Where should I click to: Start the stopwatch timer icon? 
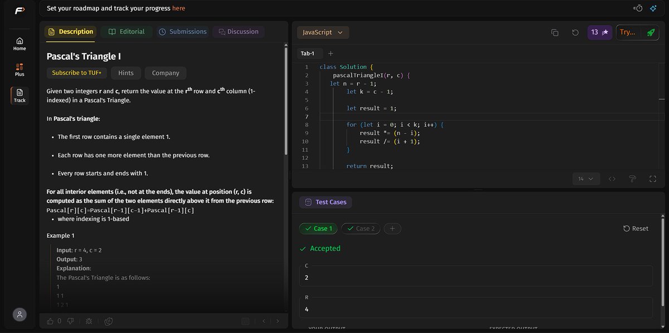[x=638, y=8]
